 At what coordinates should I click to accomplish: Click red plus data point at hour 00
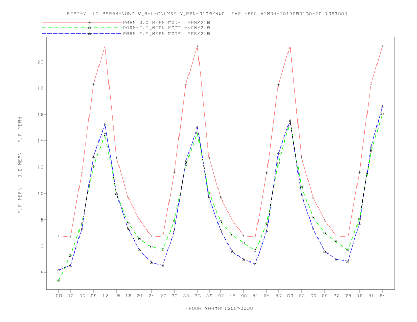[59, 236]
